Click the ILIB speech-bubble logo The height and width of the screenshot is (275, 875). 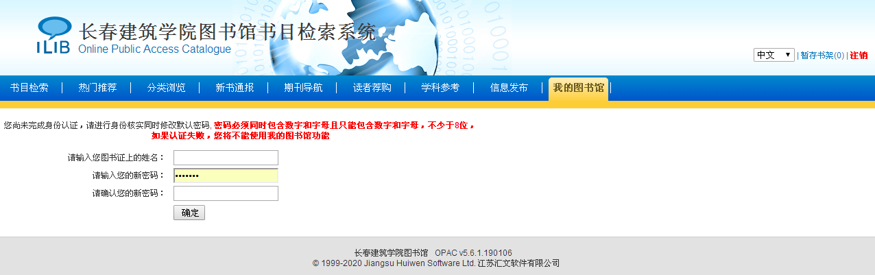tap(54, 35)
